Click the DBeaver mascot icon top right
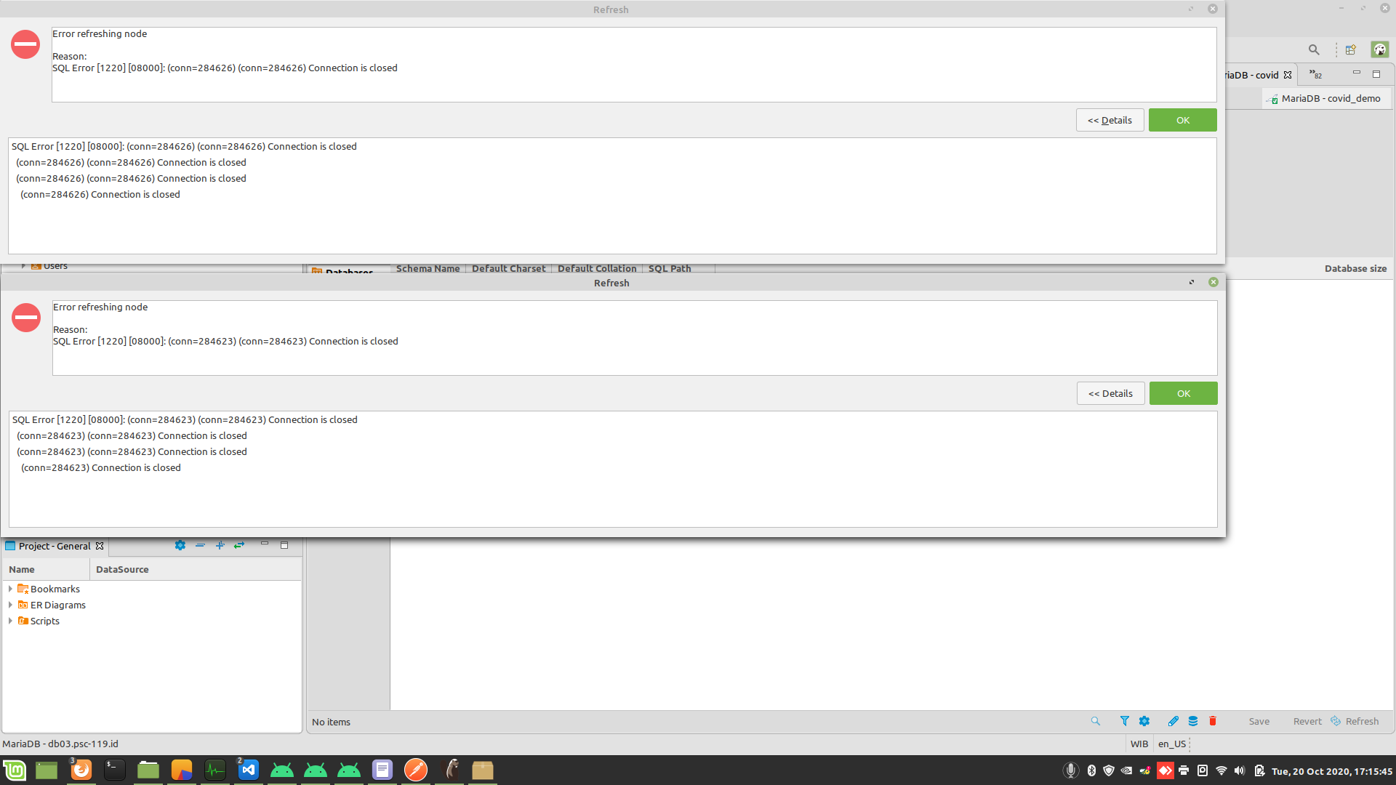The image size is (1396, 785). pos(1379,49)
